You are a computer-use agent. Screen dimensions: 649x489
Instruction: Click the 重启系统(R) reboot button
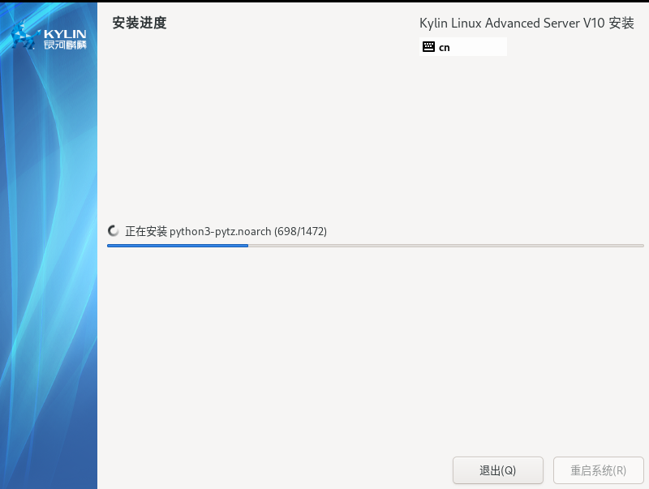[x=598, y=470]
